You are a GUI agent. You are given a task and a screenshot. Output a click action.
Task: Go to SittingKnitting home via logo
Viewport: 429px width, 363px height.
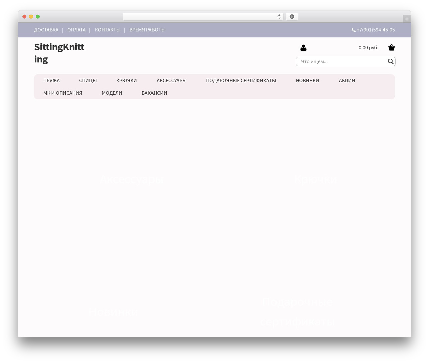(x=59, y=53)
